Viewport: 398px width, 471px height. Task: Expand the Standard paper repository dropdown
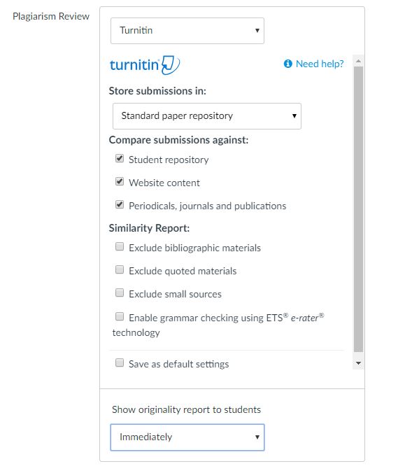[x=207, y=116]
